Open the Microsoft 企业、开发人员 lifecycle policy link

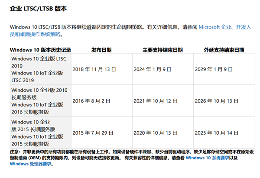coord(224,27)
